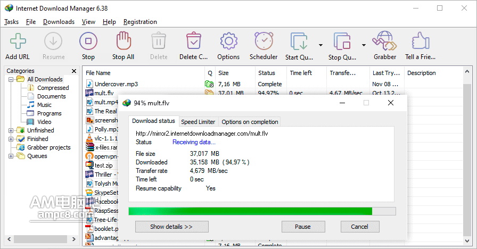This screenshot has width=477, height=249.
Task: Click the test.zip file icon
Action: pyautogui.click(x=89, y=165)
